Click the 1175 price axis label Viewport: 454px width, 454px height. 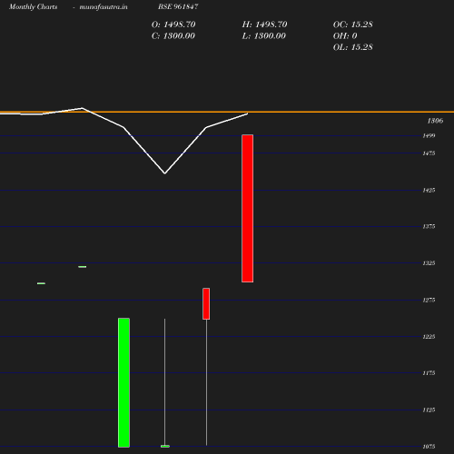pyautogui.click(x=429, y=373)
